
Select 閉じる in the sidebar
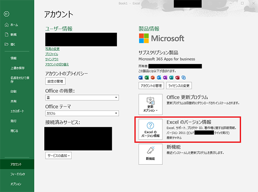click(x=14, y=131)
